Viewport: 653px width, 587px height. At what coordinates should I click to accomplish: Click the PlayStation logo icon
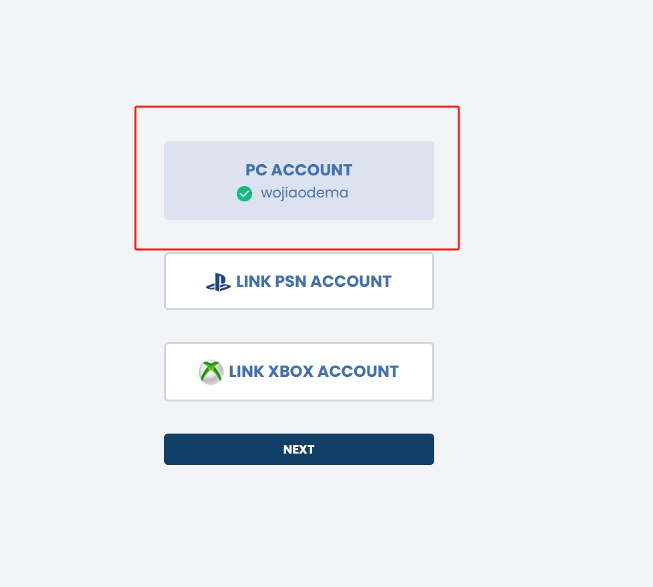pos(218,282)
